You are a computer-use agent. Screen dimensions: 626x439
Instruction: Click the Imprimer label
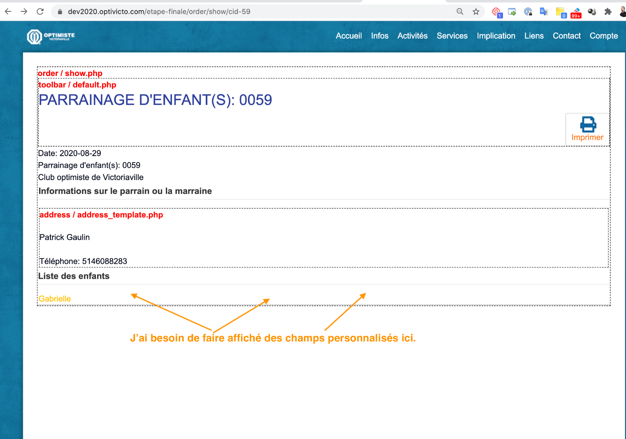(x=587, y=137)
